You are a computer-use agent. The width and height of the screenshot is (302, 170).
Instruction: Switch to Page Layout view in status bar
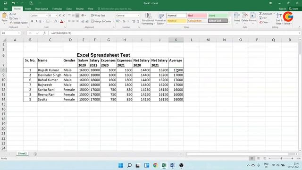coord(258,158)
